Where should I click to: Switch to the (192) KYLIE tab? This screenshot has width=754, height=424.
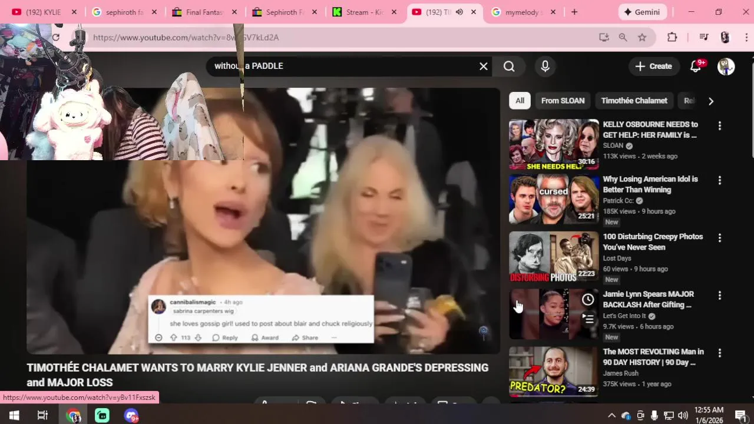point(42,12)
